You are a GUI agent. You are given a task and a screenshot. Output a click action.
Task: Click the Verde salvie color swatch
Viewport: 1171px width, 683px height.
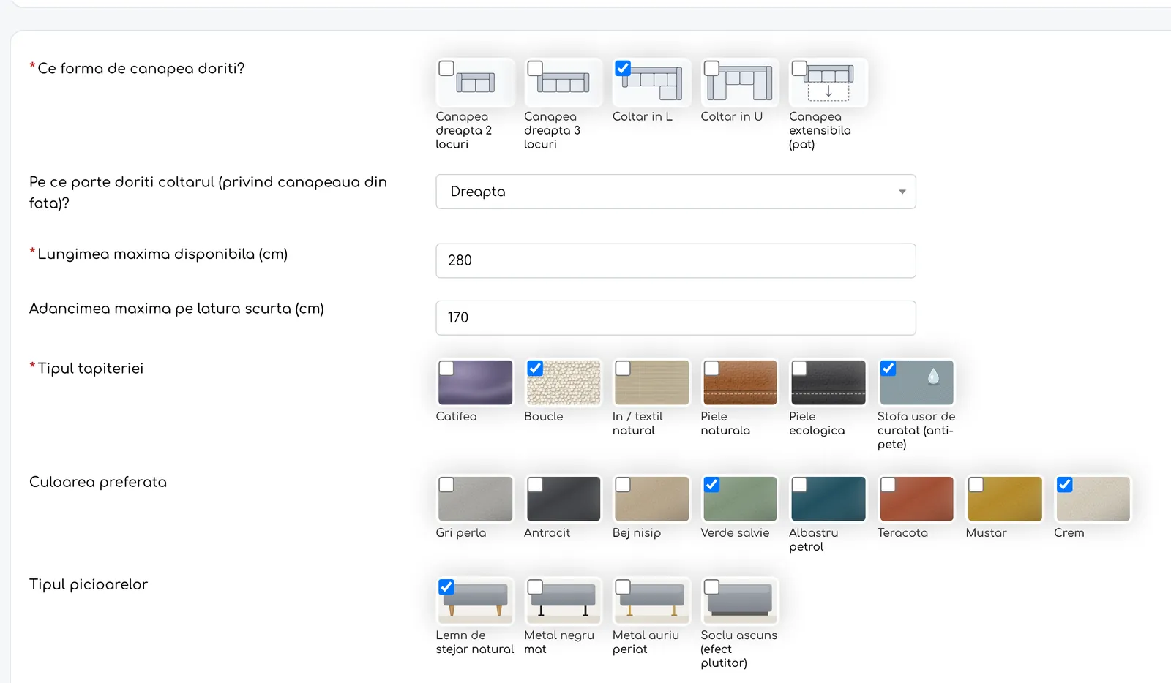[741, 499]
